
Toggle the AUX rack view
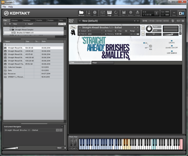tap(178, 21)
